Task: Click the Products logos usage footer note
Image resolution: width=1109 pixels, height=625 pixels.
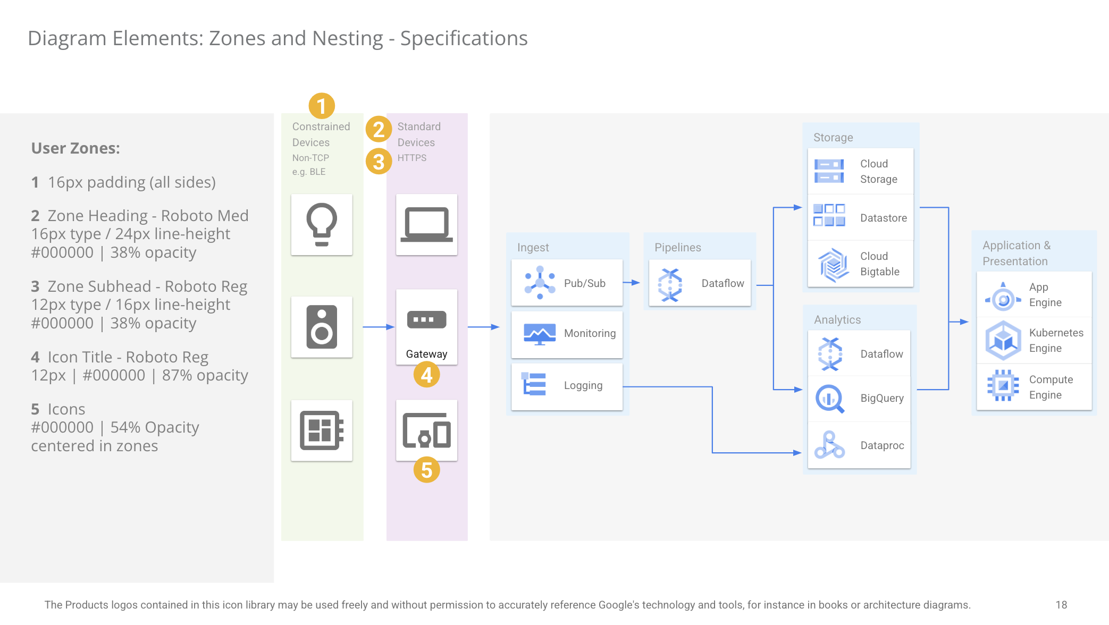Action: coord(507,605)
